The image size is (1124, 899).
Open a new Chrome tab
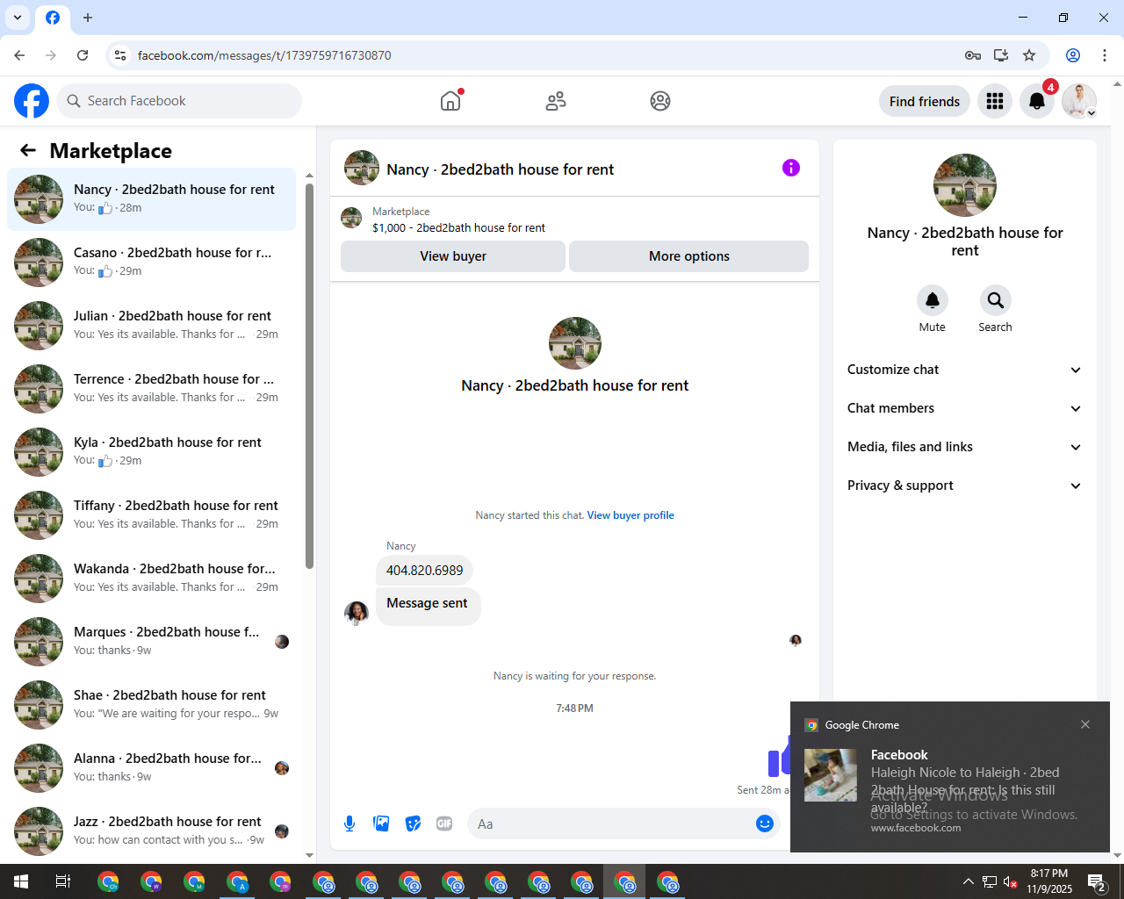(88, 18)
